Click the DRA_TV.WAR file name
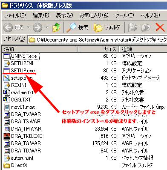Viewport: 167px width, 170px height. tap(26, 114)
